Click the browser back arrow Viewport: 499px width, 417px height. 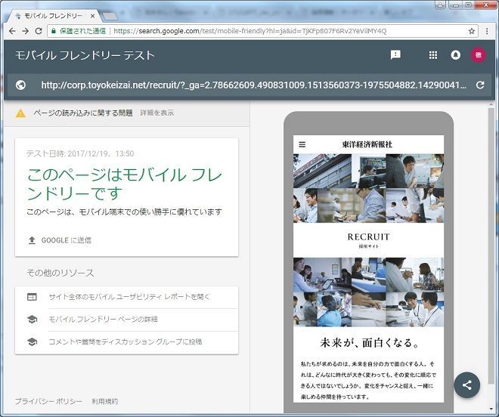point(11,31)
